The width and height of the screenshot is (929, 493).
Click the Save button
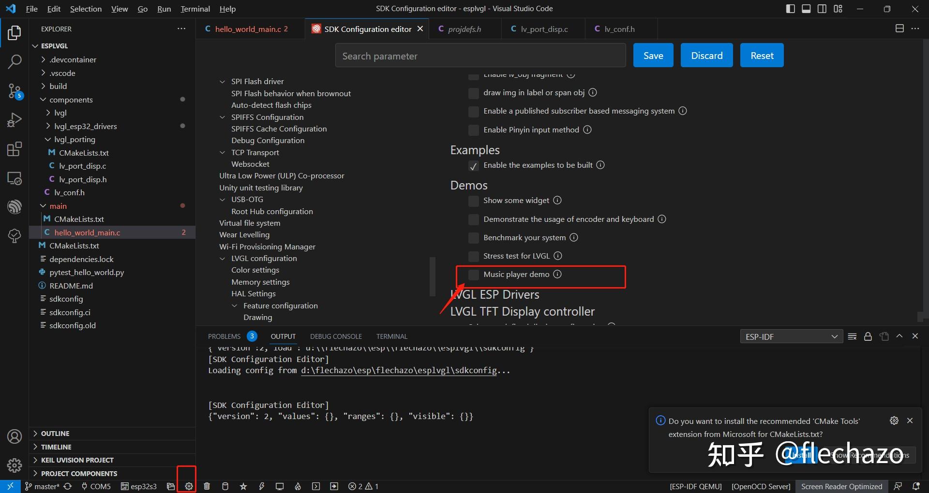tap(653, 56)
